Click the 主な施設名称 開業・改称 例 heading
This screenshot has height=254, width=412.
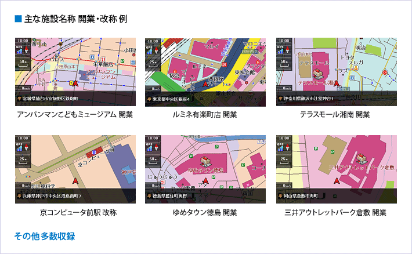point(75,19)
